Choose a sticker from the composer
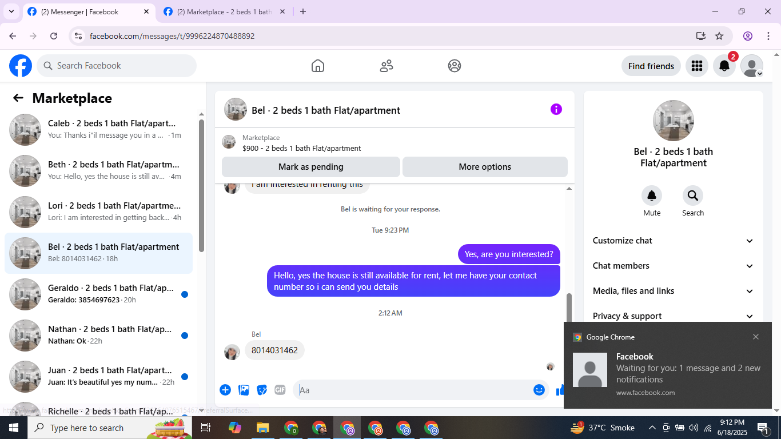Viewport: 781px width, 439px height. pos(262,390)
